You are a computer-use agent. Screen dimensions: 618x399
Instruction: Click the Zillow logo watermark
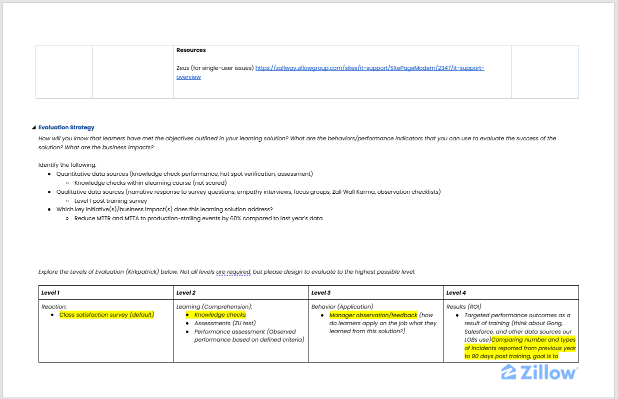pos(539,372)
